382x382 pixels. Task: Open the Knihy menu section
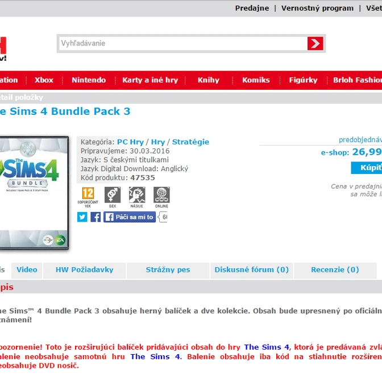[x=209, y=80]
